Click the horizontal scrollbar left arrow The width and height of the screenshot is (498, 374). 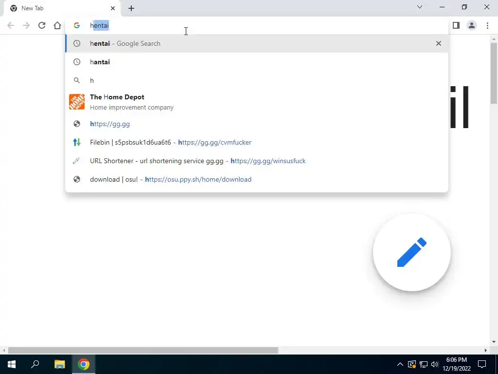[3, 350]
